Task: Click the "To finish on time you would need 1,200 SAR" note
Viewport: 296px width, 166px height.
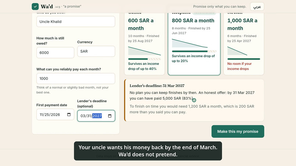Action: [x=192, y=109]
